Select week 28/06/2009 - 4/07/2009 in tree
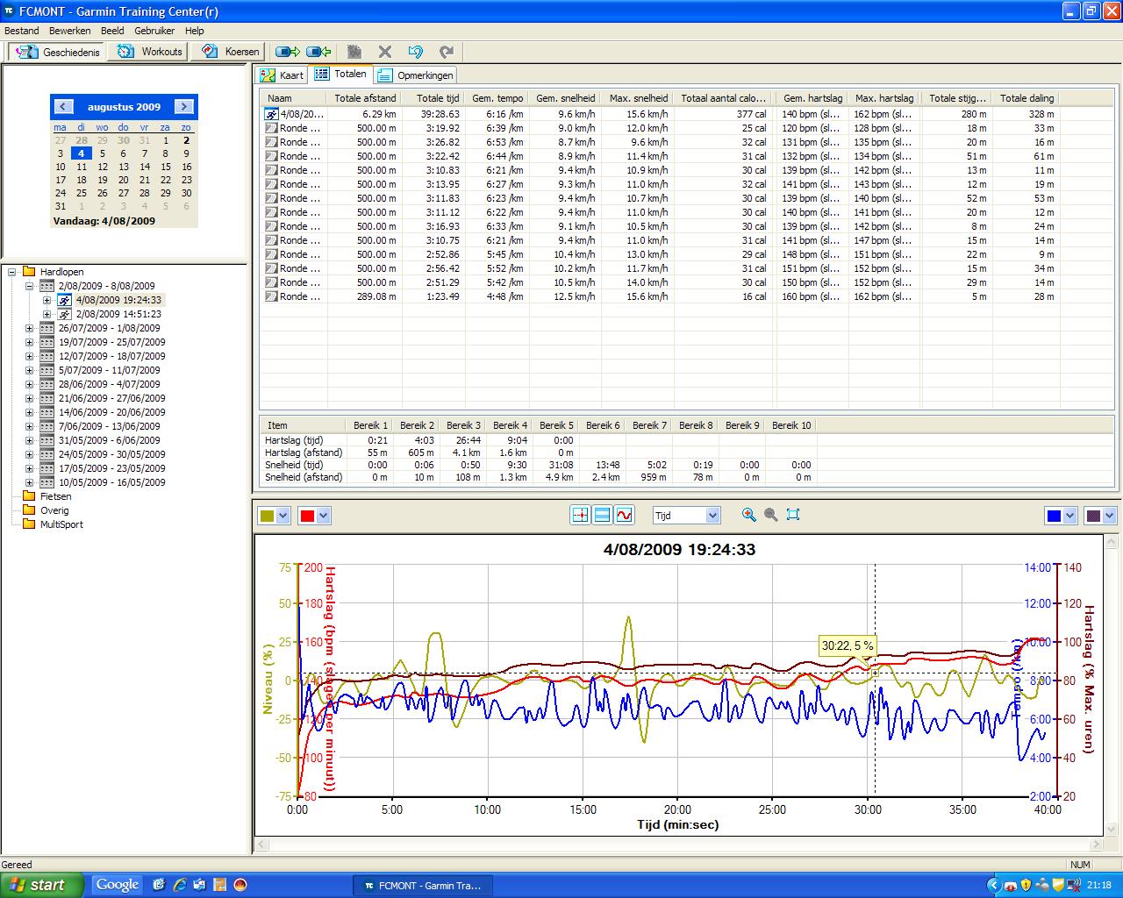 click(109, 384)
